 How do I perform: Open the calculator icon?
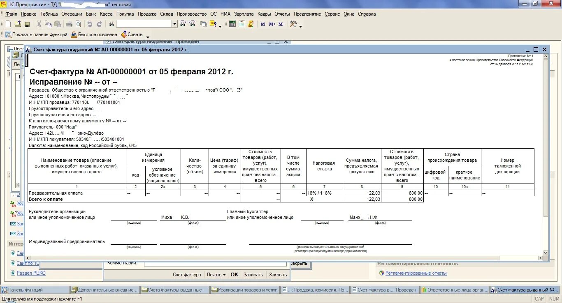tap(232, 24)
